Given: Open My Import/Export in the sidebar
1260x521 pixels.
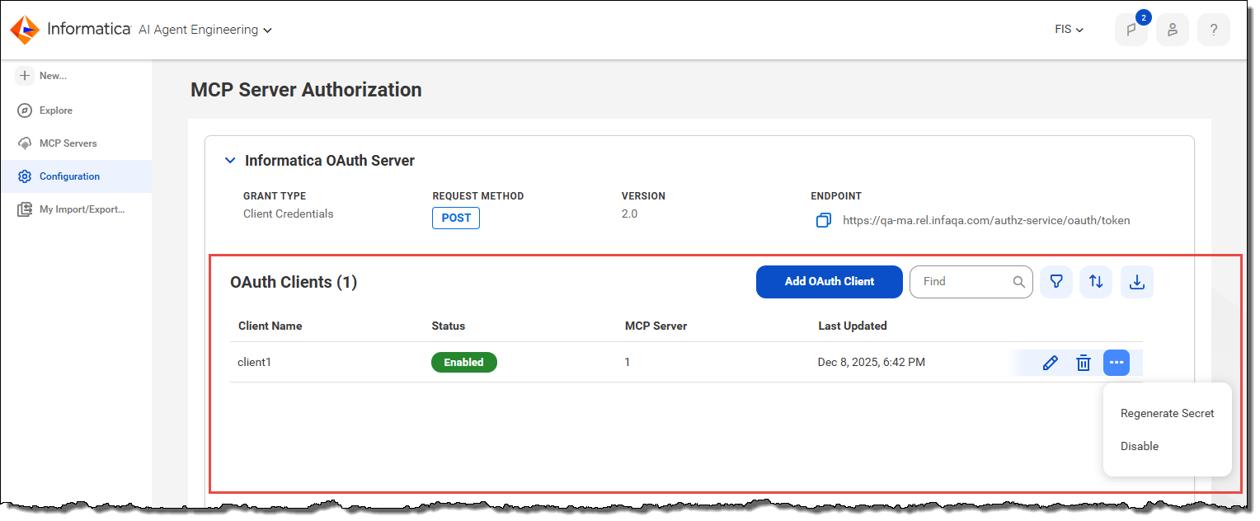Looking at the screenshot, I should pos(82,209).
